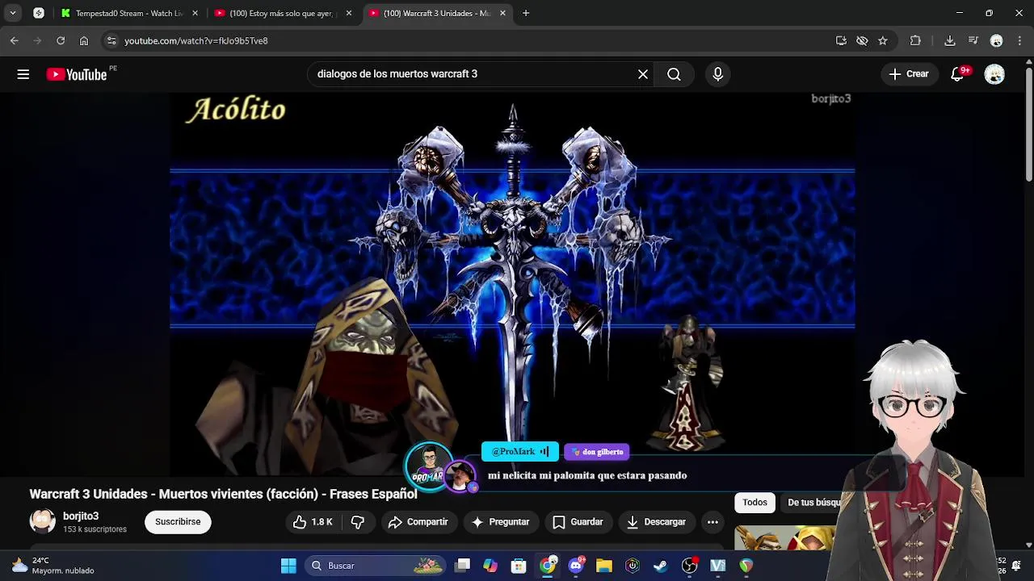Open the extensions puzzle icon
The width and height of the screenshot is (1034, 581).
tap(915, 40)
